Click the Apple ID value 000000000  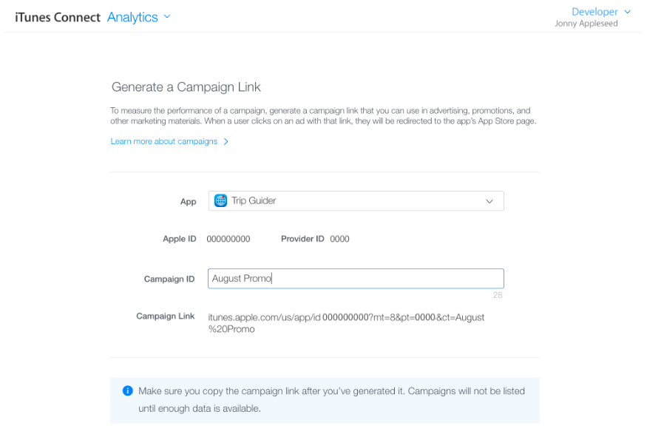(x=228, y=239)
